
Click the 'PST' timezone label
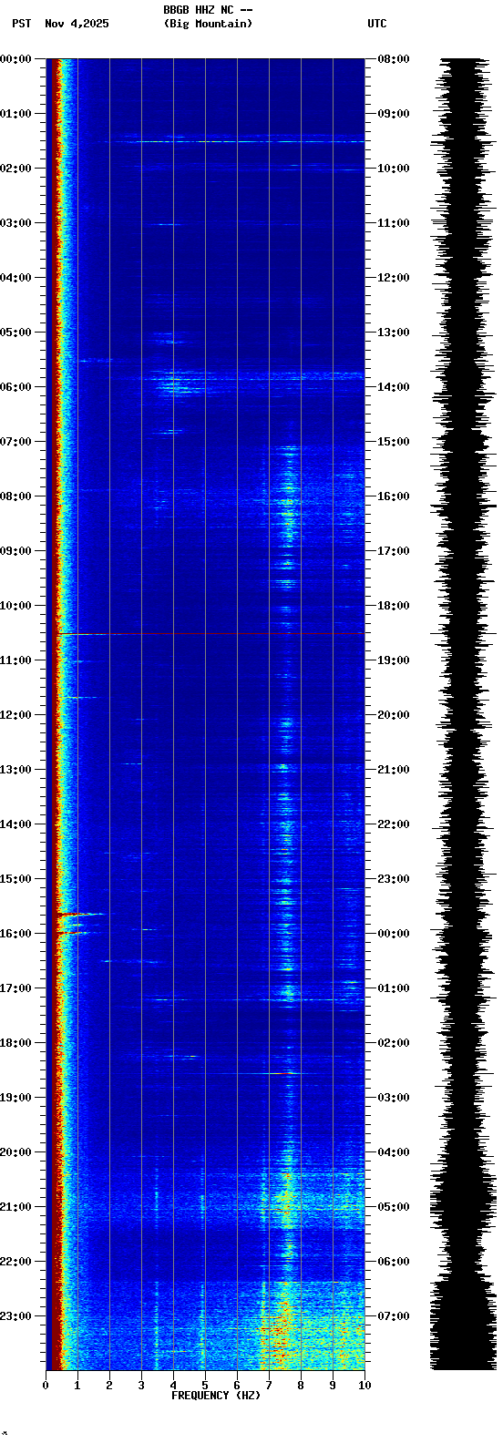pyautogui.click(x=21, y=24)
